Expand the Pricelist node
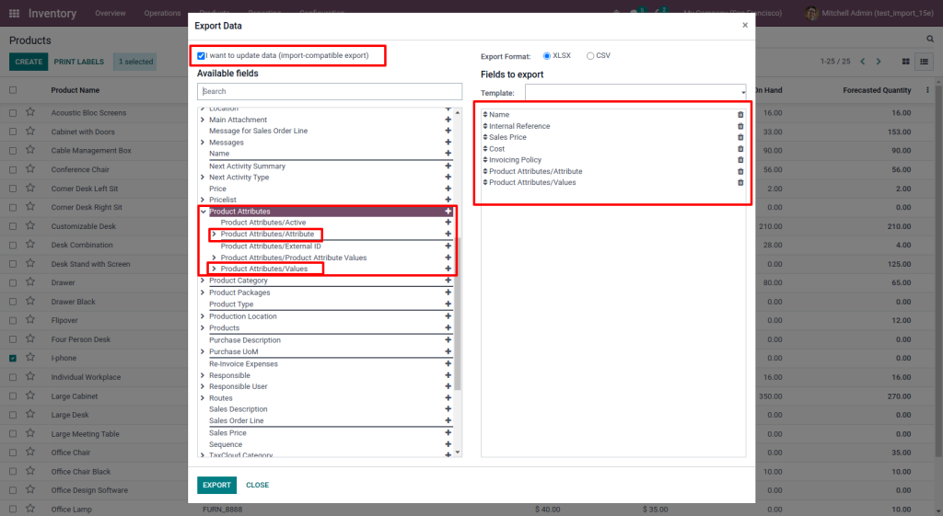 [x=203, y=200]
